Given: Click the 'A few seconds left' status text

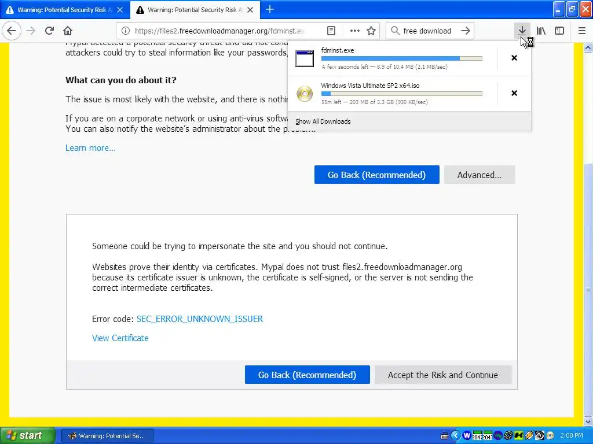Looking at the screenshot, I should pos(385,67).
